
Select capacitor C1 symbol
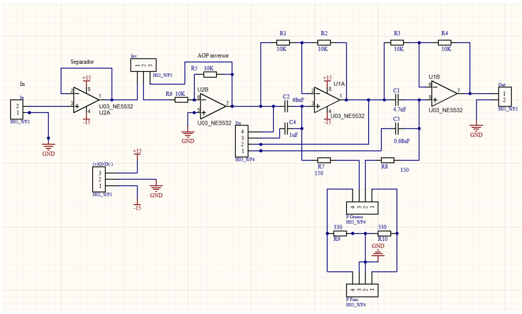[x=397, y=100]
